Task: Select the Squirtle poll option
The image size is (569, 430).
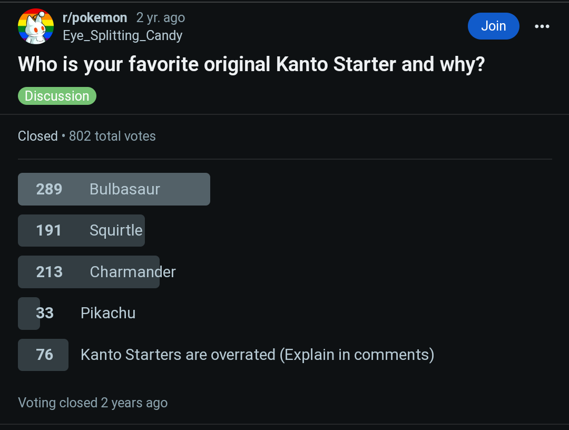Action: click(116, 230)
